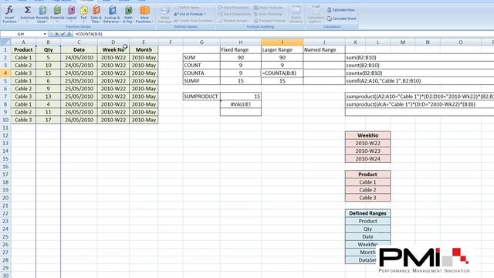Select column I header

[x=282, y=42]
